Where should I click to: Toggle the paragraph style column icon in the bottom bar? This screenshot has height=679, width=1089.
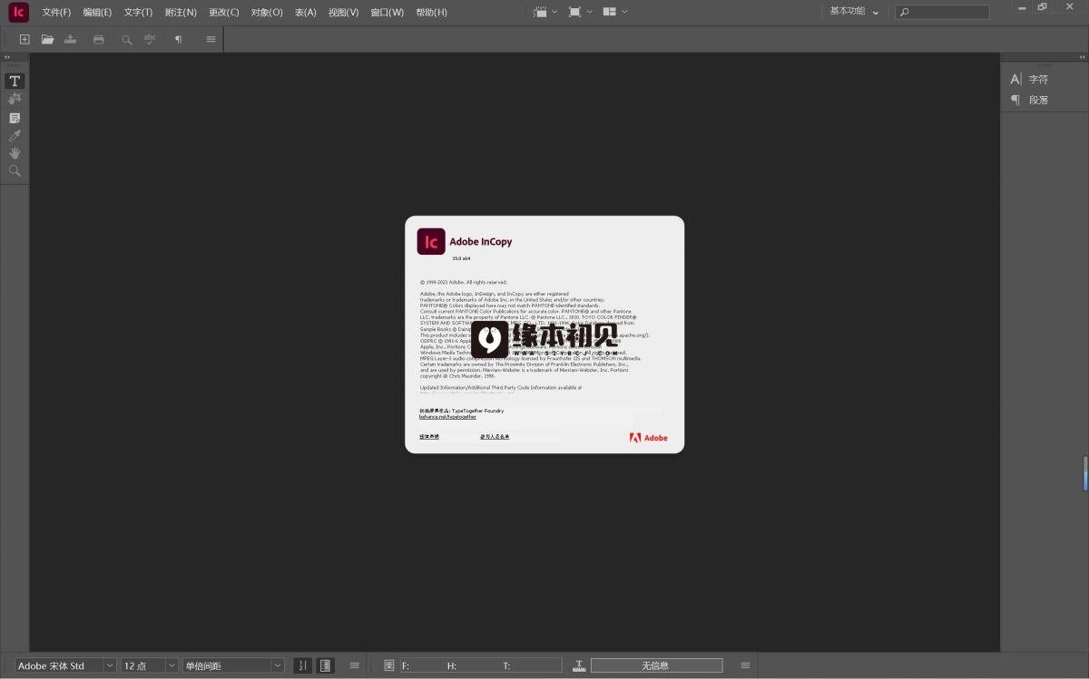(x=326, y=665)
